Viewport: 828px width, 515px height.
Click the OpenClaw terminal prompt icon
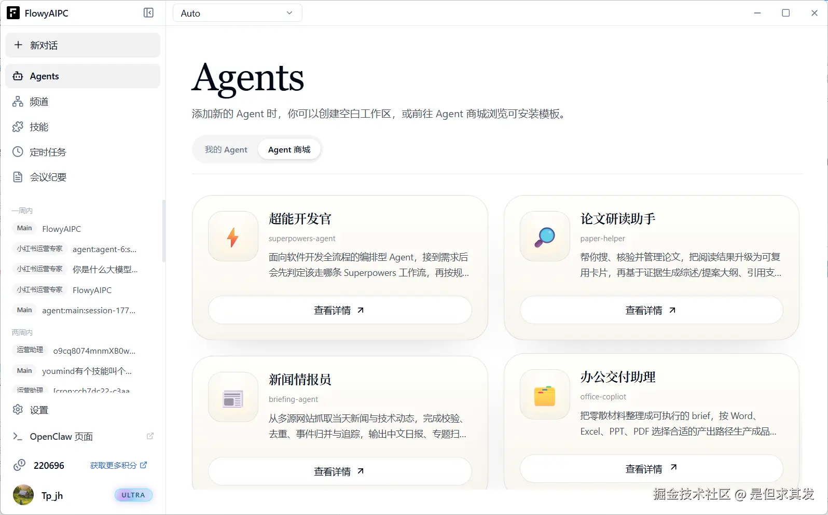tap(18, 436)
